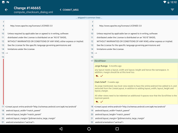
Task: Reply to Clark Scheff's comment
Action: (97, 102)
